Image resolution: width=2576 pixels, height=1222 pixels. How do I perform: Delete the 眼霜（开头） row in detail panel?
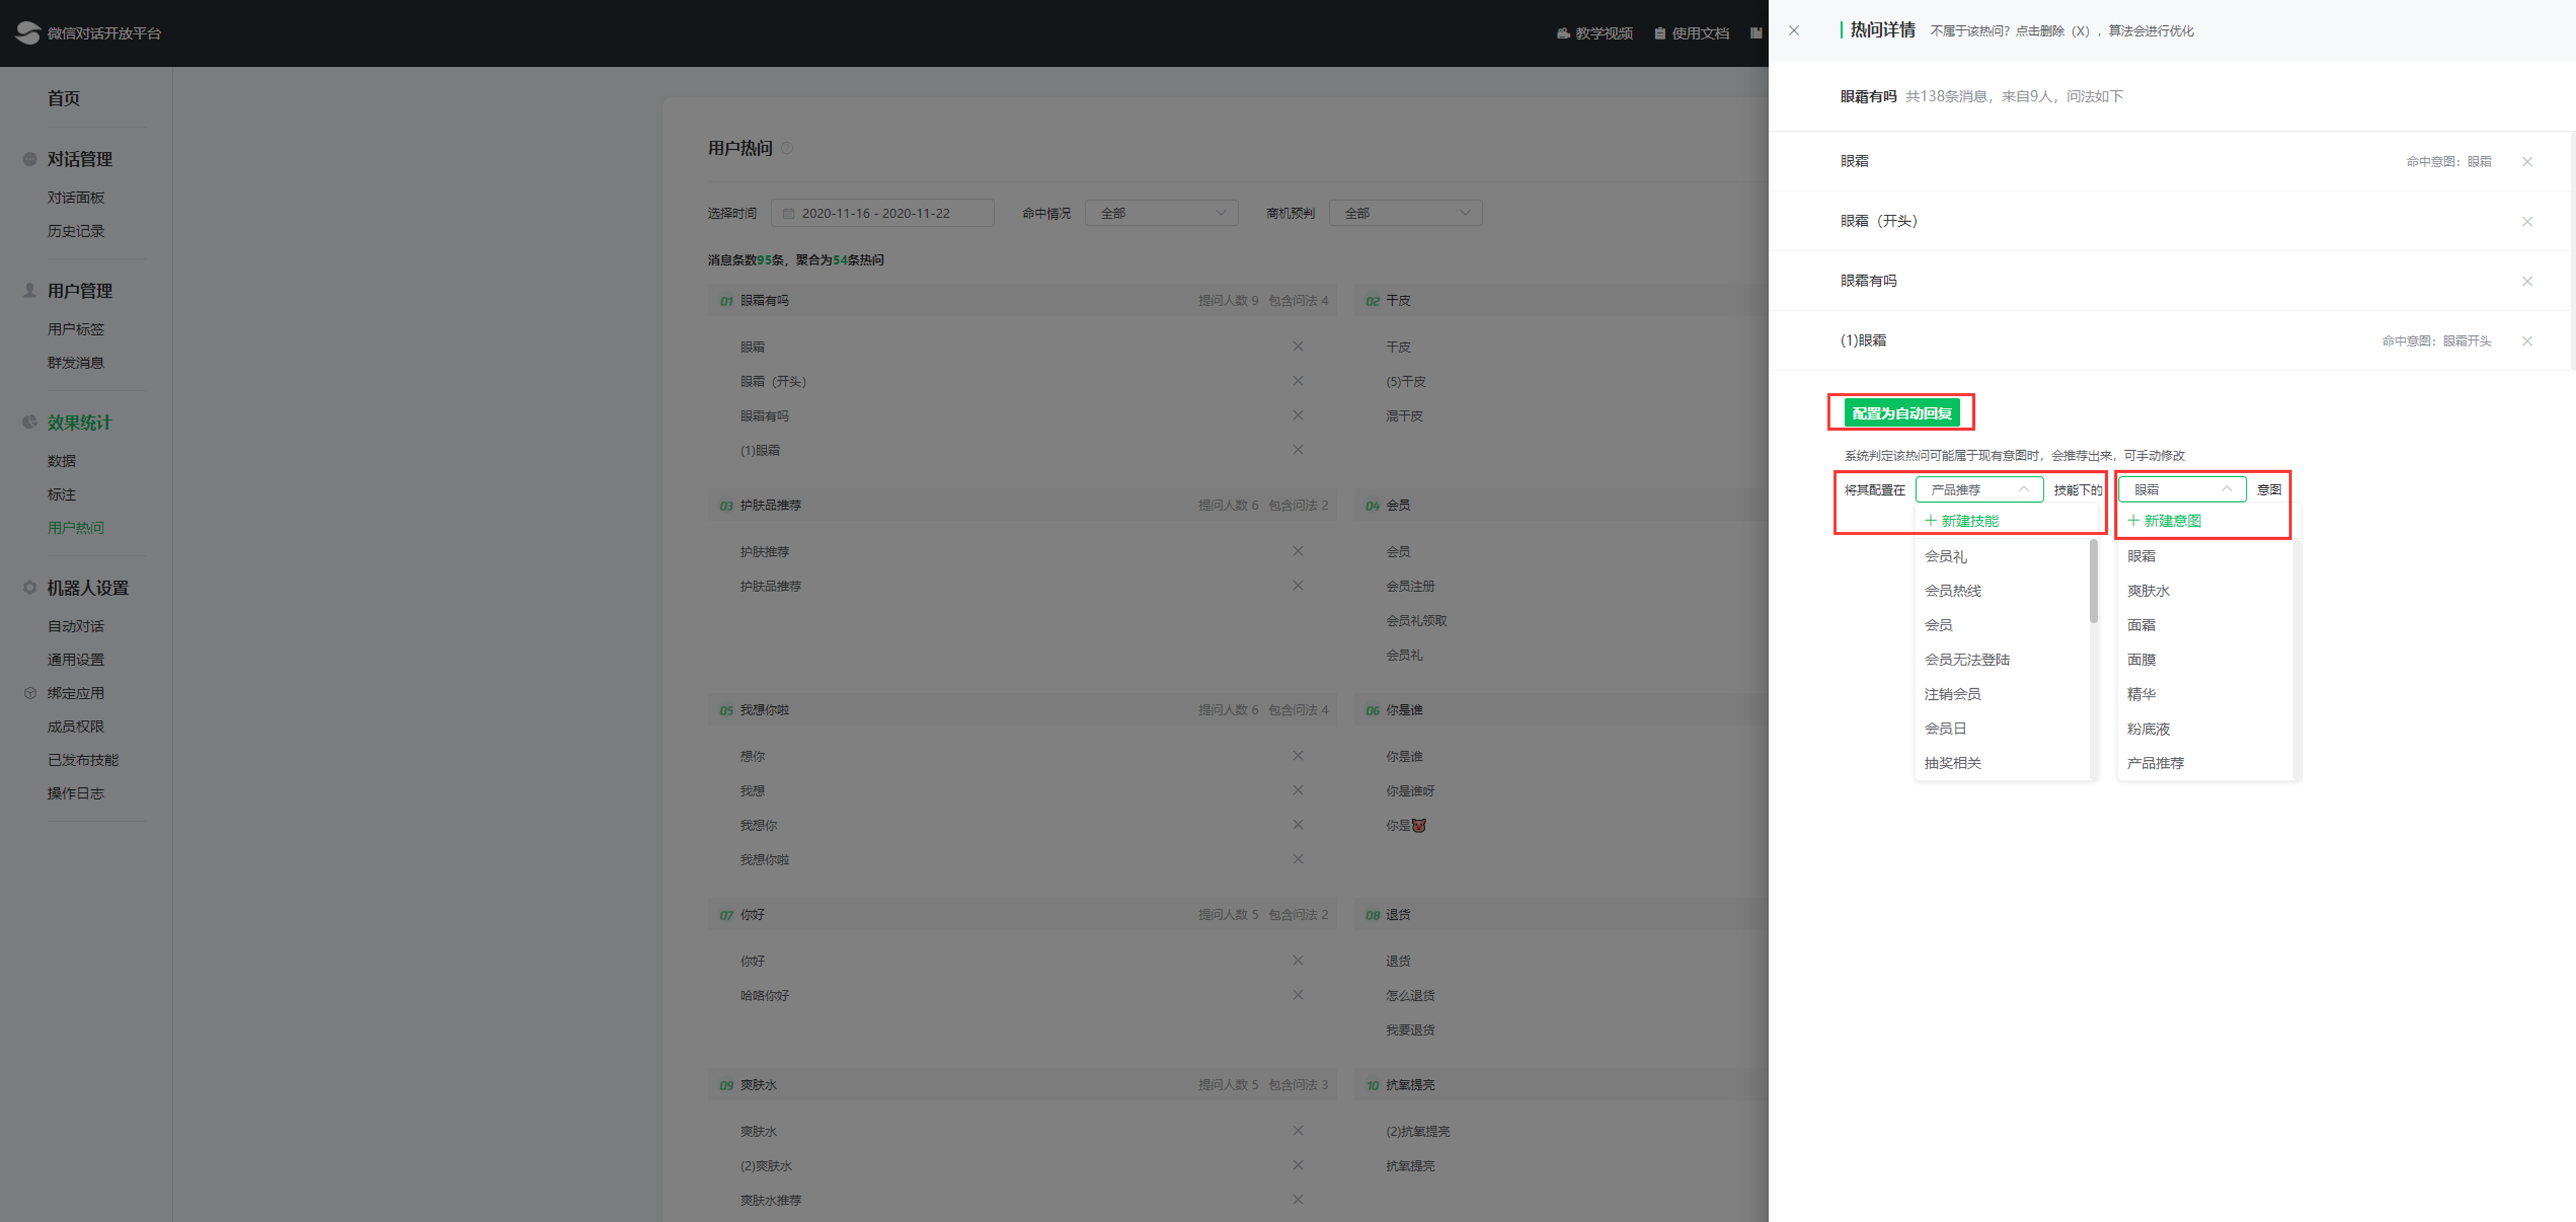click(2527, 222)
